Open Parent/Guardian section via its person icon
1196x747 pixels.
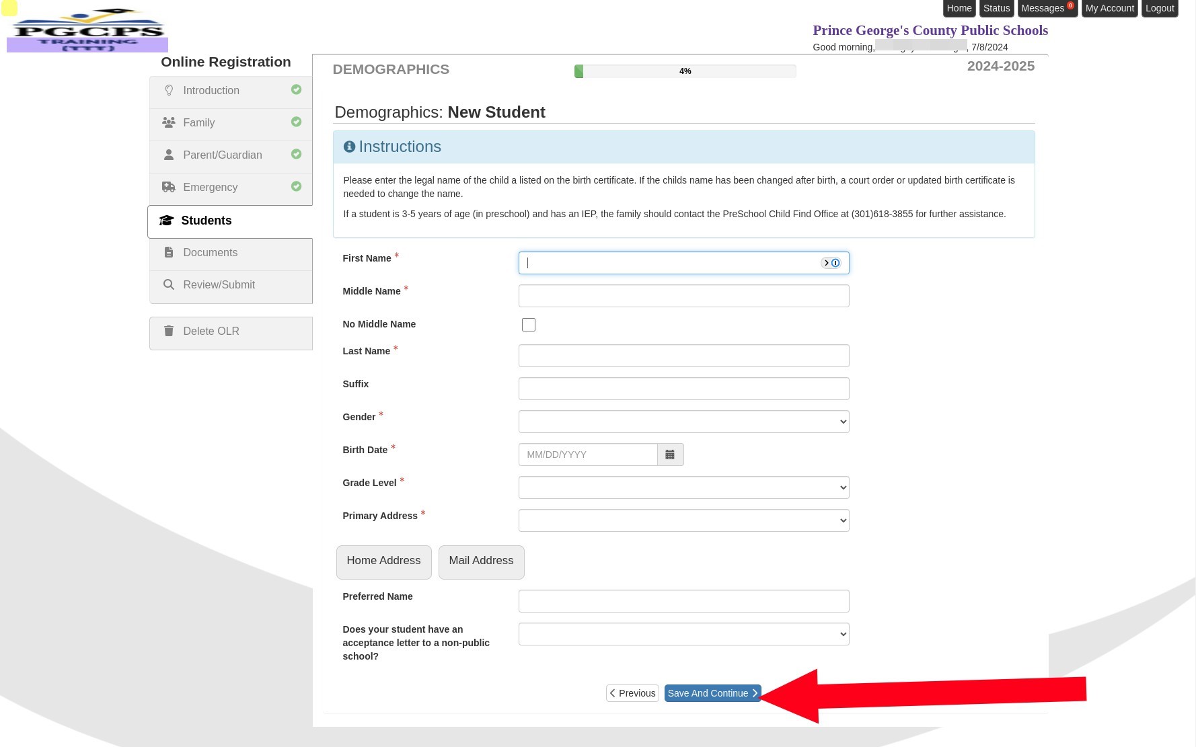click(168, 155)
